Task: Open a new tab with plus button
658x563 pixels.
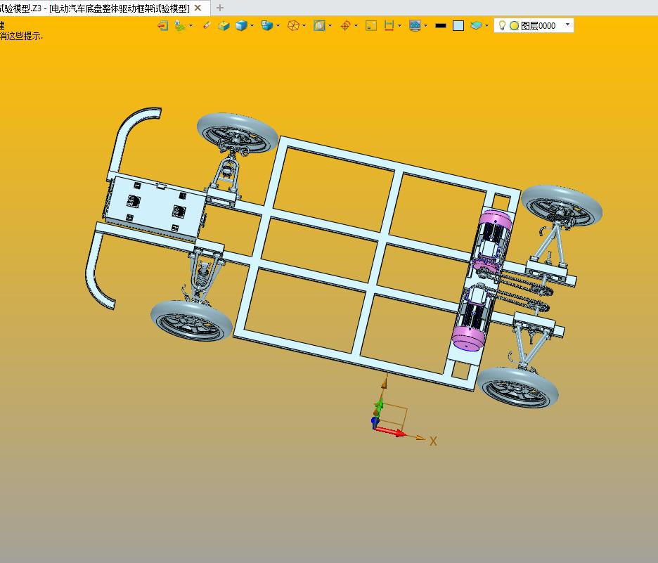Action: pyautogui.click(x=220, y=8)
